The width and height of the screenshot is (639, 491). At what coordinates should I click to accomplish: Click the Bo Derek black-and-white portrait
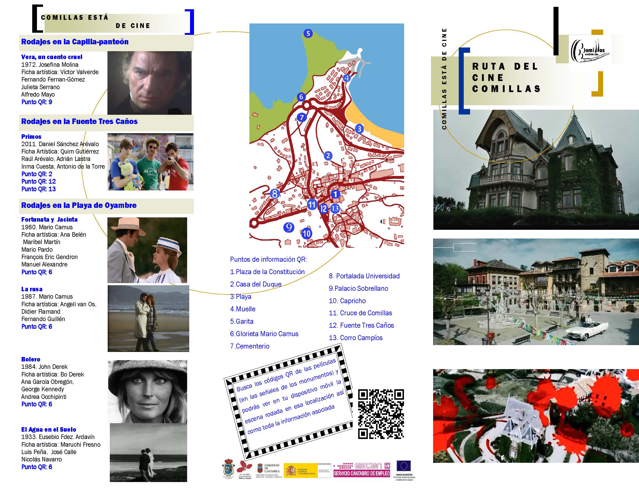[x=147, y=391]
